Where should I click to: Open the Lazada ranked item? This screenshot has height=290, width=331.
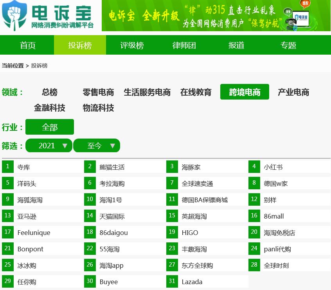(192, 281)
